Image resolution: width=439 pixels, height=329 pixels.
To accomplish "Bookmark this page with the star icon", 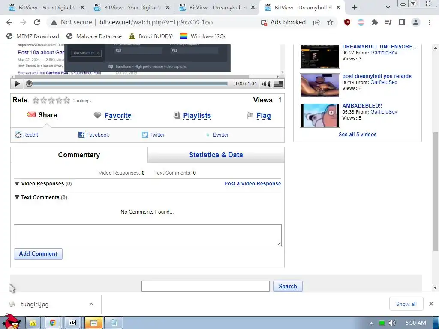I will pyautogui.click(x=330, y=22).
